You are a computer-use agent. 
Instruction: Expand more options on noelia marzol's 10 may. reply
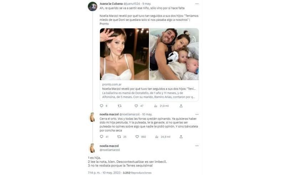(196, 114)
